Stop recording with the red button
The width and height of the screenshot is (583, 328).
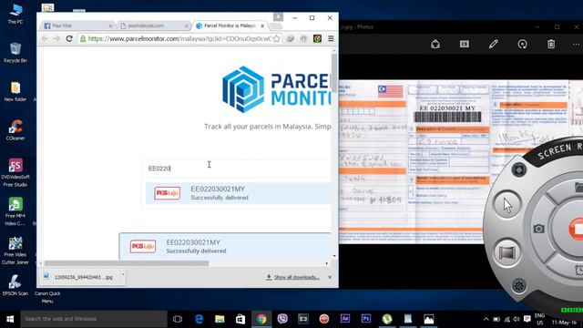pos(576,228)
